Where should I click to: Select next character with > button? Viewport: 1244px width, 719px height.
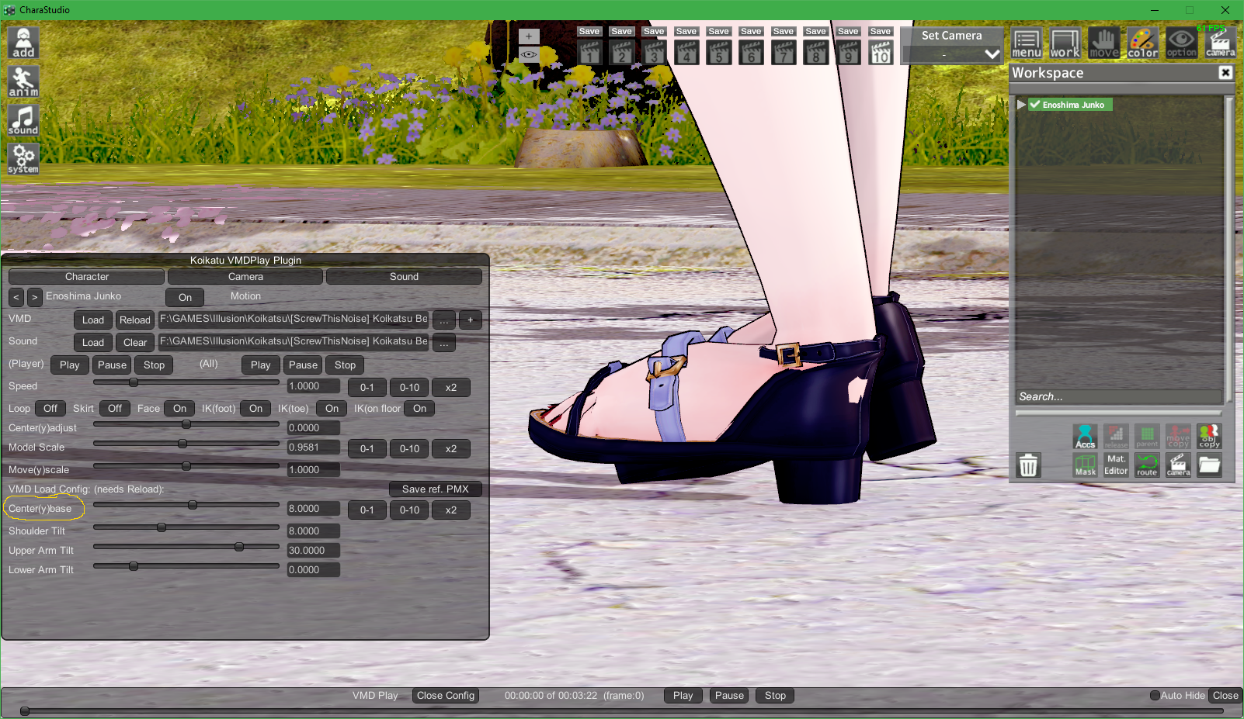click(x=34, y=297)
